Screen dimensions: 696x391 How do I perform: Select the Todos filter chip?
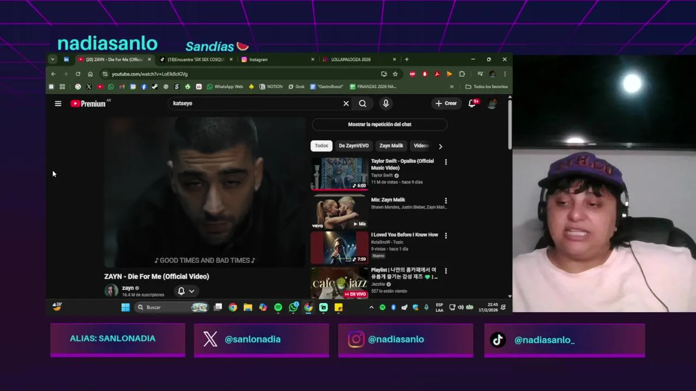click(x=321, y=146)
